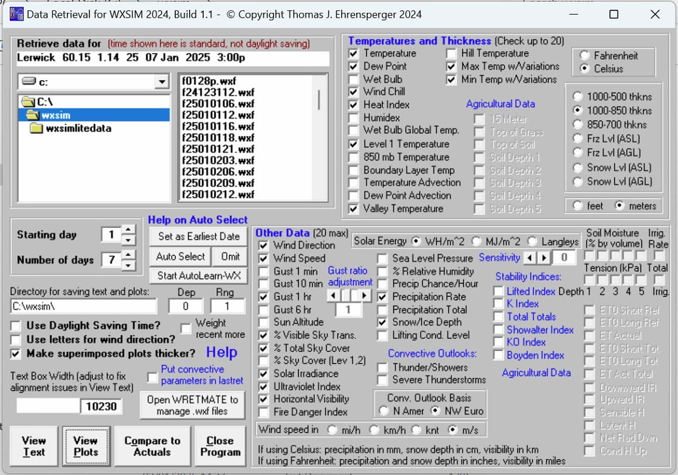Click Gust ratio adjustment left arrow

[333, 296]
